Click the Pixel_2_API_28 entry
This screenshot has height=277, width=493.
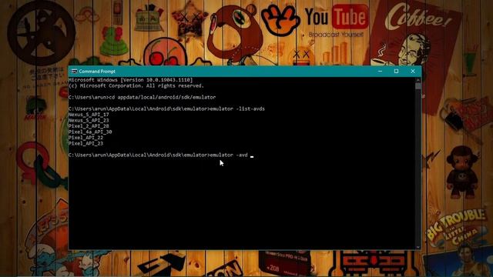(89, 126)
